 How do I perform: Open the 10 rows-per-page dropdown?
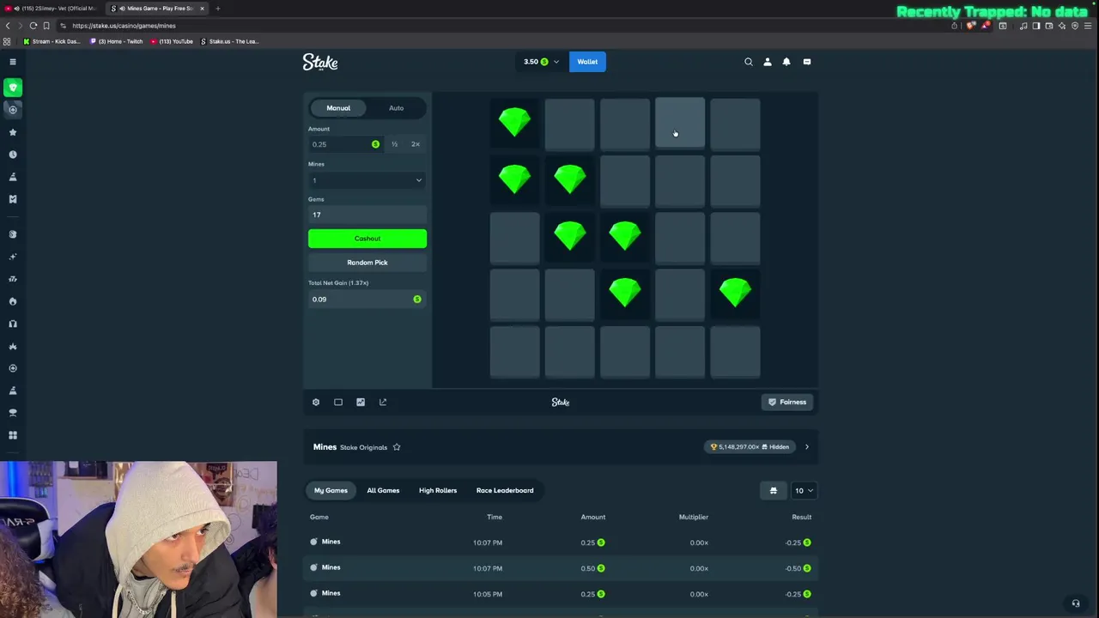pos(804,490)
